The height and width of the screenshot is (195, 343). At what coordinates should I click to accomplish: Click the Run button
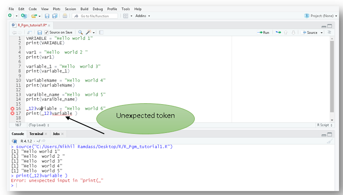[263, 32]
